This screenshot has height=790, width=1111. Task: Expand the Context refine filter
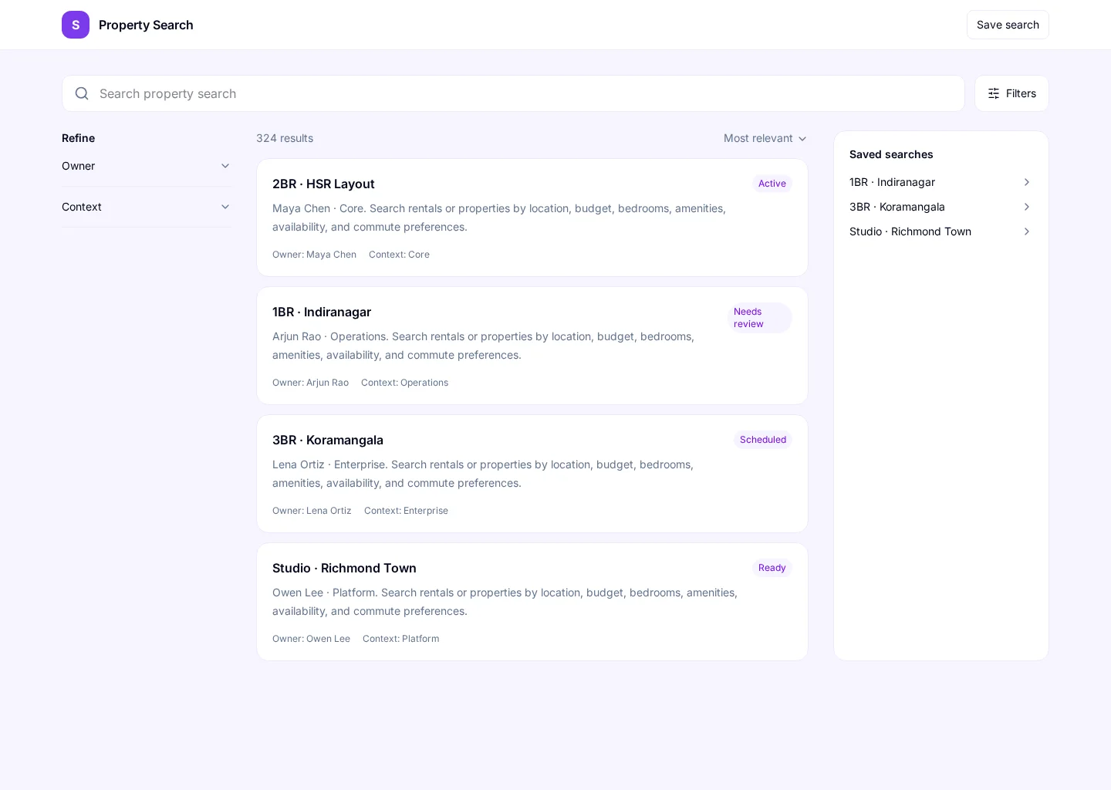147,207
